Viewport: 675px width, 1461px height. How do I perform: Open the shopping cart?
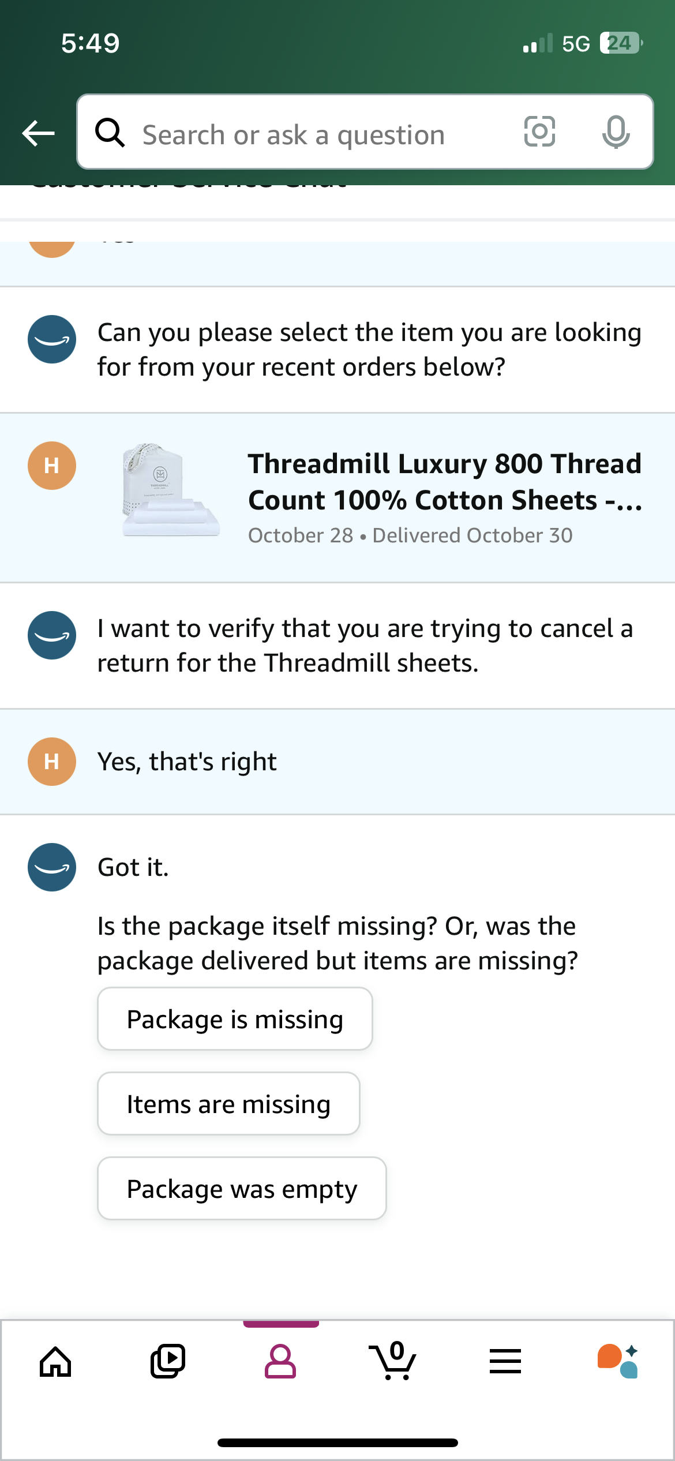click(x=393, y=1362)
